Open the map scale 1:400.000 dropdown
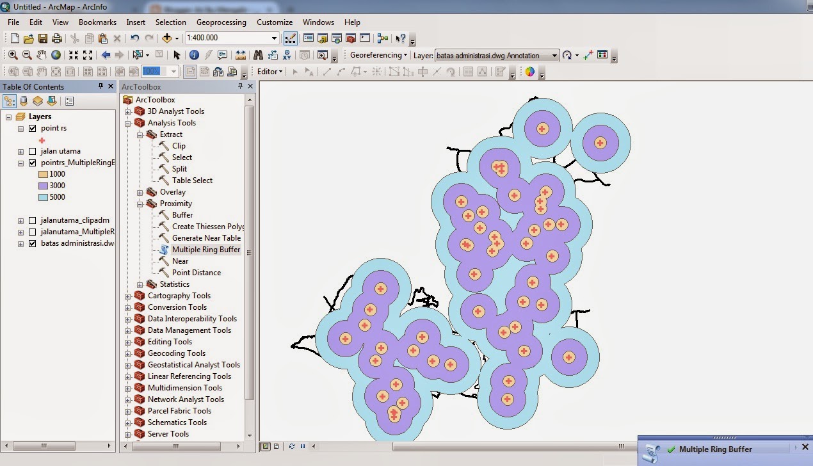Viewport: 813px width, 466px height. [x=274, y=38]
